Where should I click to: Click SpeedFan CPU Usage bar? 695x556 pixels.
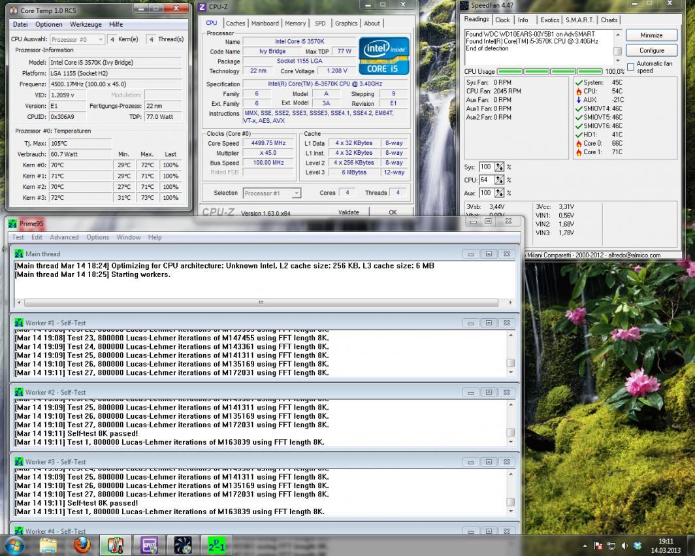pos(549,71)
